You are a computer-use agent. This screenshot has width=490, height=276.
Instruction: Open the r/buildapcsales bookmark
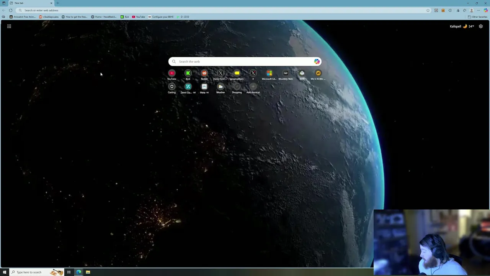(49, 17)
